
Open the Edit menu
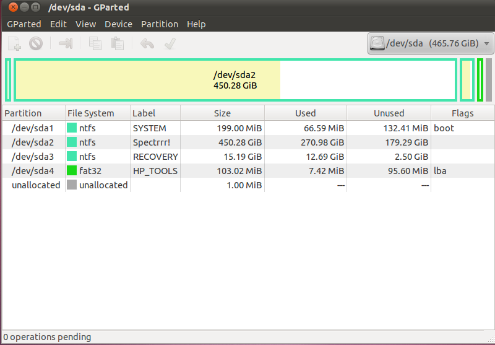58,24
